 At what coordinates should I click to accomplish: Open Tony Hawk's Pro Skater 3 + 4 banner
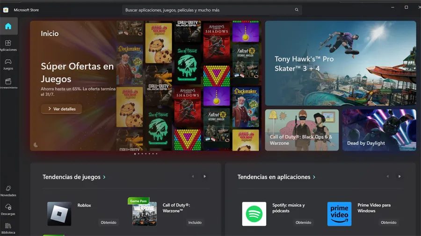[341, 63]
